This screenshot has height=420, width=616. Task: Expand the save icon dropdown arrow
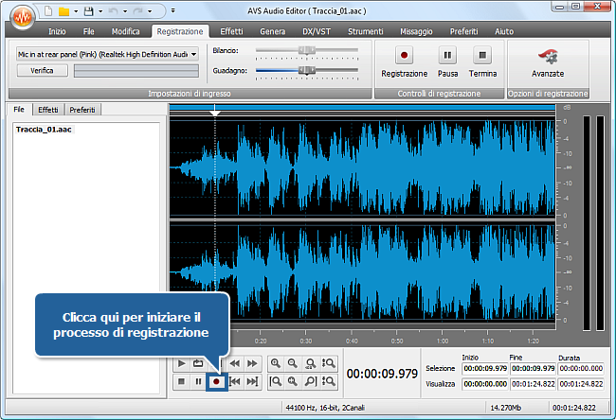[99, 12]
